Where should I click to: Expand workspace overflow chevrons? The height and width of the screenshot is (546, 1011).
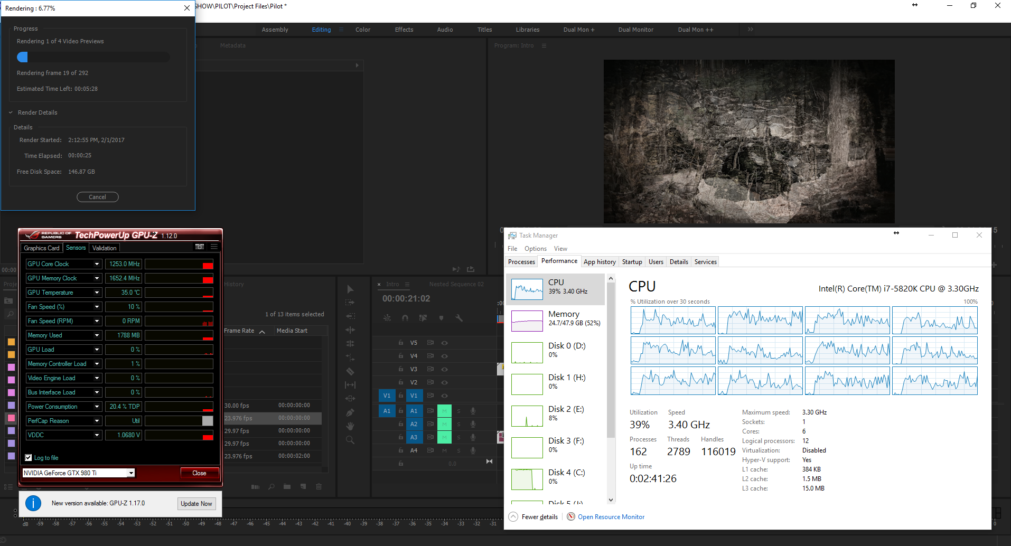[x=750, y=30]
